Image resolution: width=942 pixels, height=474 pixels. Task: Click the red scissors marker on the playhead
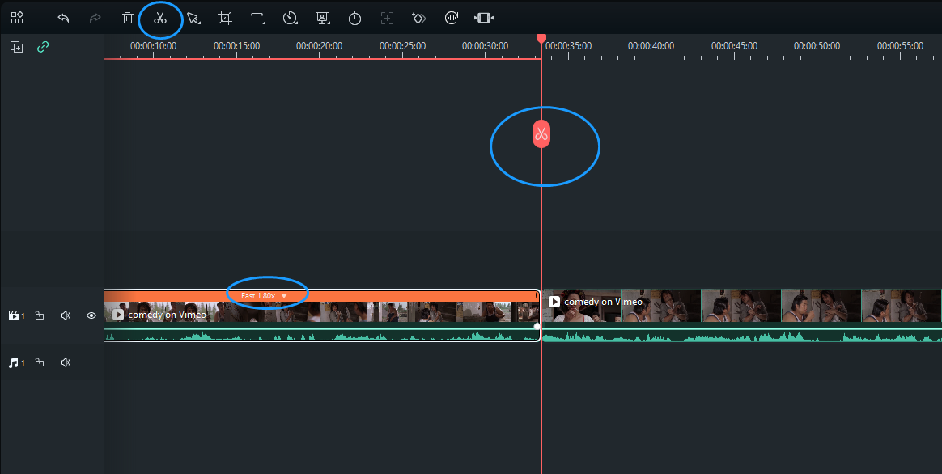(541, 134)
